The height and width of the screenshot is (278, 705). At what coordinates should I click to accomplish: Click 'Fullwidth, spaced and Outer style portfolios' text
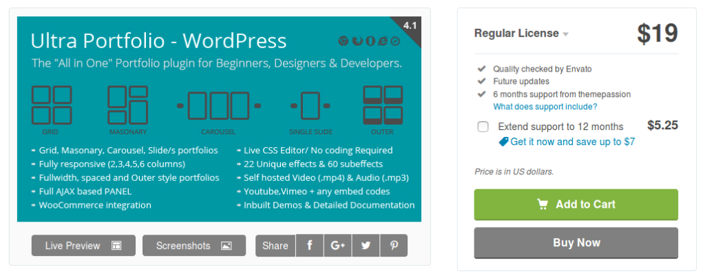click(x=129, y=178)
